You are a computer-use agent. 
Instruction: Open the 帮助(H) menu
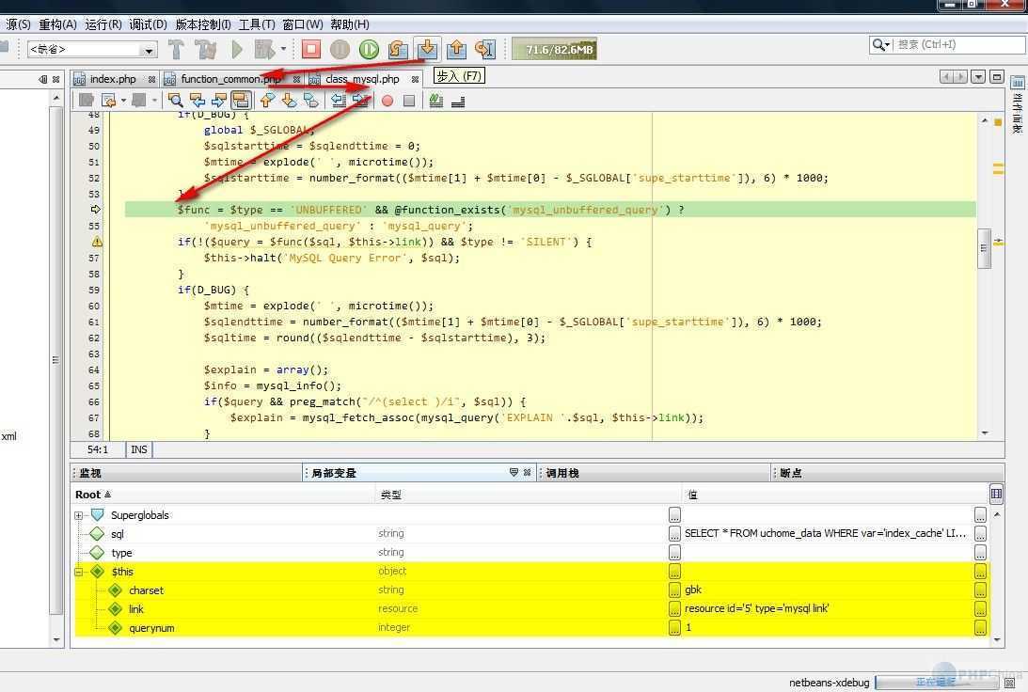click(x=350, y=24)
